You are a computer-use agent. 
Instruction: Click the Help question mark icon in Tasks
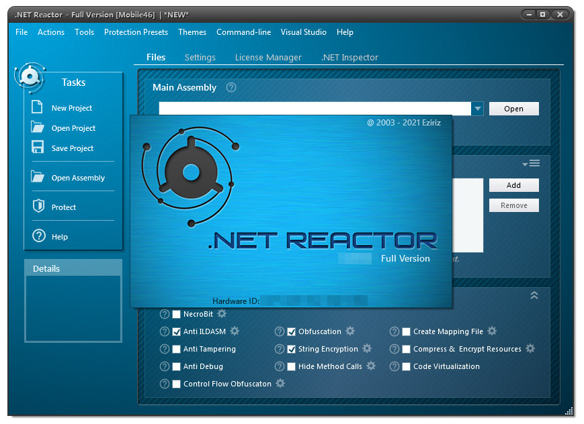click(39, 235)
